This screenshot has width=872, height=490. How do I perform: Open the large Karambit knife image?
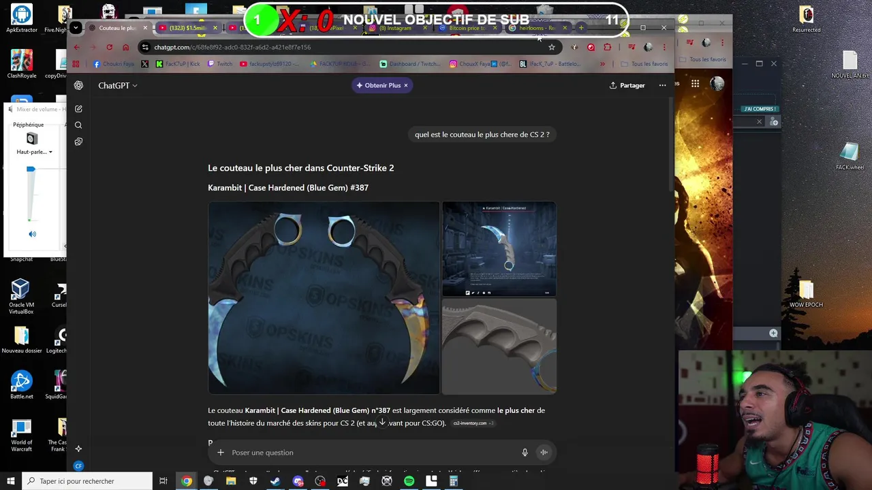(x=324, y=297)
